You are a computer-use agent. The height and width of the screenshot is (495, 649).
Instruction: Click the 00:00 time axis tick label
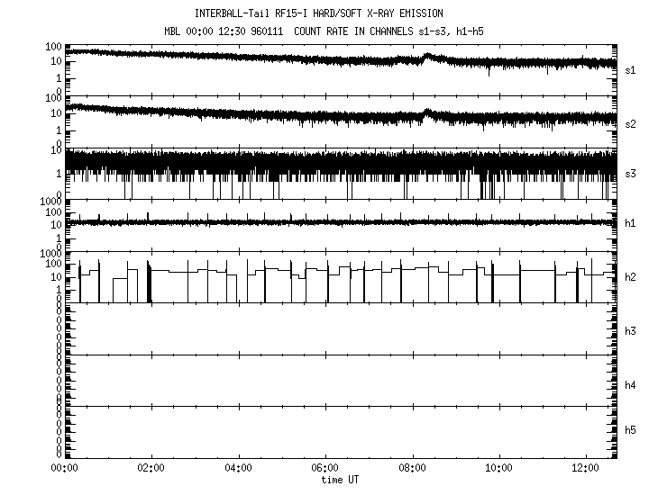click(63, 469)
